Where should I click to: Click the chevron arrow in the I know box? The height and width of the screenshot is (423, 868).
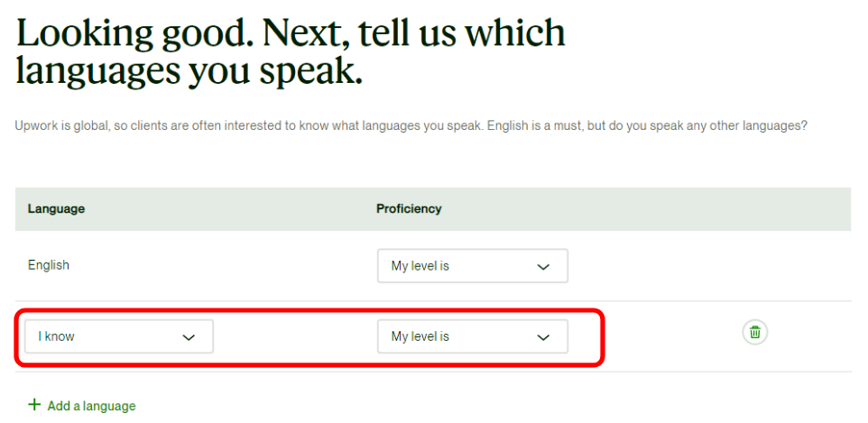[x=189, y=337]
